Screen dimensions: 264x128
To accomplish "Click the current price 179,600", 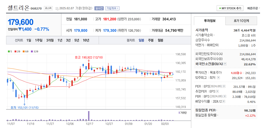I will tap(21, 22).
